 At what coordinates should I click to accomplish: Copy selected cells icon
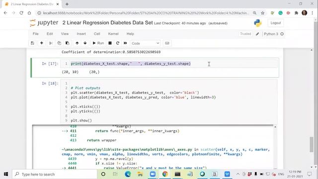click(x=59, y=43)
